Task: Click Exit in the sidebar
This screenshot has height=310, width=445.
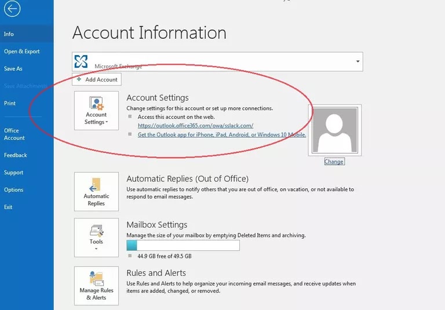Action: pos(8,207)
